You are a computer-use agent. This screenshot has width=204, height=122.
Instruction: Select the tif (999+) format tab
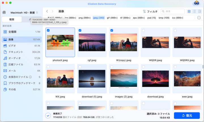tap(125, 18)
